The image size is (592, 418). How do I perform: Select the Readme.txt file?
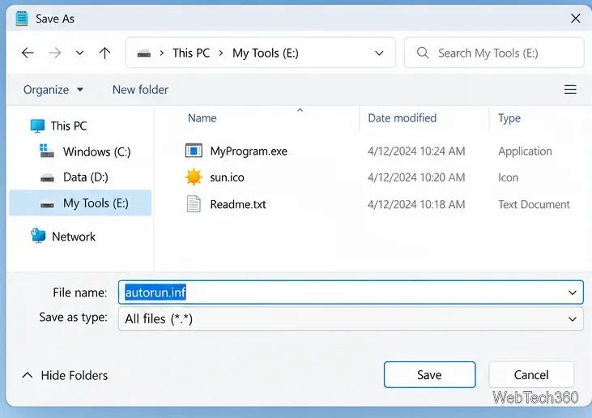click(238, 204)
